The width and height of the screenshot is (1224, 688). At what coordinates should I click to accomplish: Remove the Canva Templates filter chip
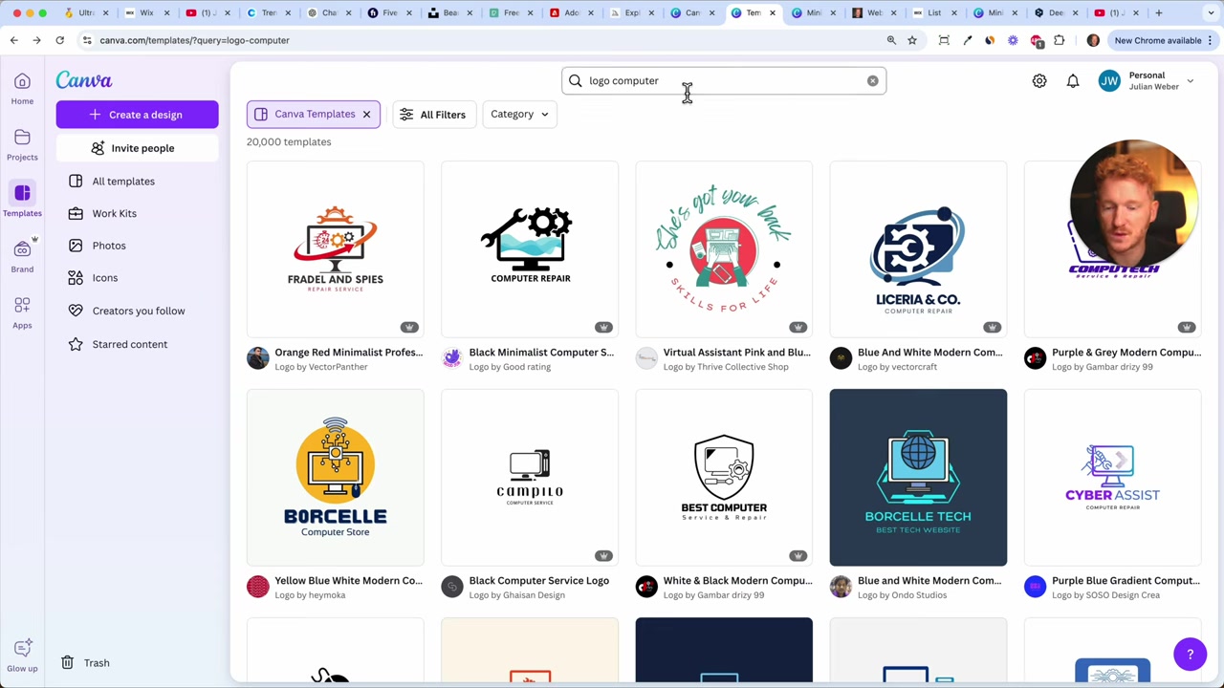point(366,115)
